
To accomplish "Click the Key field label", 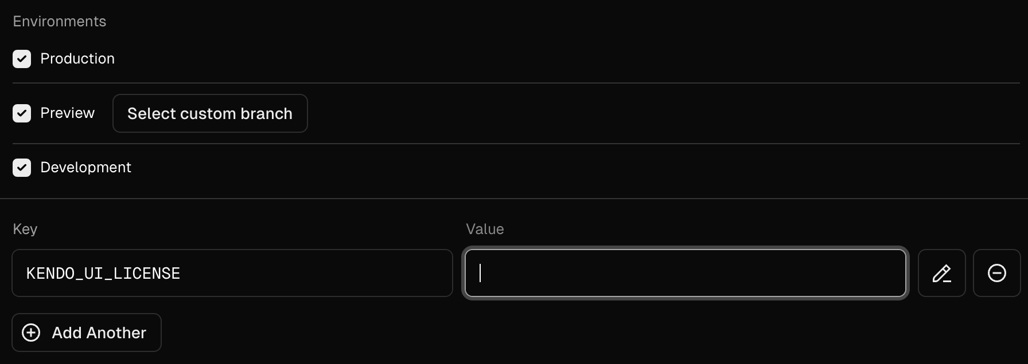I will pos(25,229).
